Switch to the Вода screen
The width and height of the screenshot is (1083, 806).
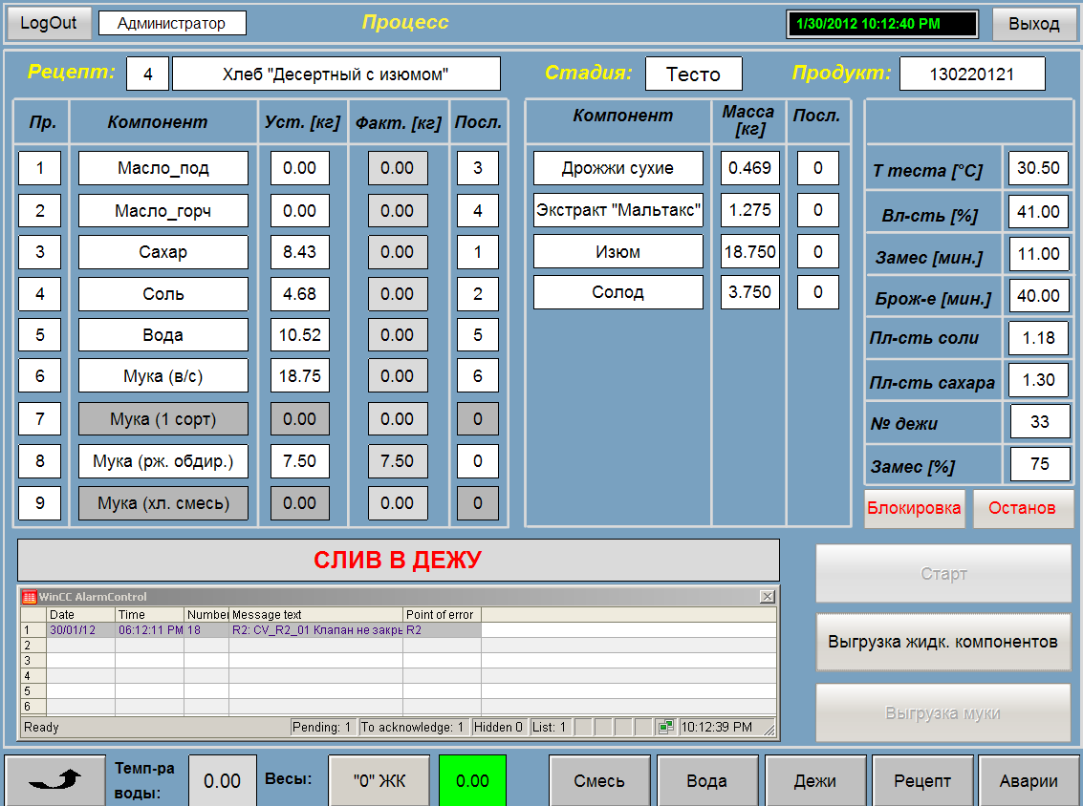[706, 780]
